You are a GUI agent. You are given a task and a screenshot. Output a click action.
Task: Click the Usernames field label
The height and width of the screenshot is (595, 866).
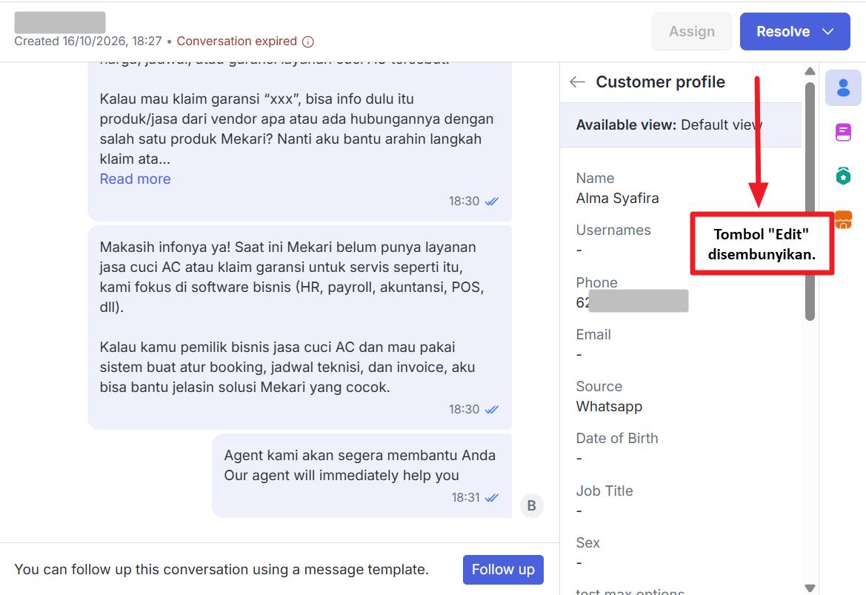pos(613,230)
